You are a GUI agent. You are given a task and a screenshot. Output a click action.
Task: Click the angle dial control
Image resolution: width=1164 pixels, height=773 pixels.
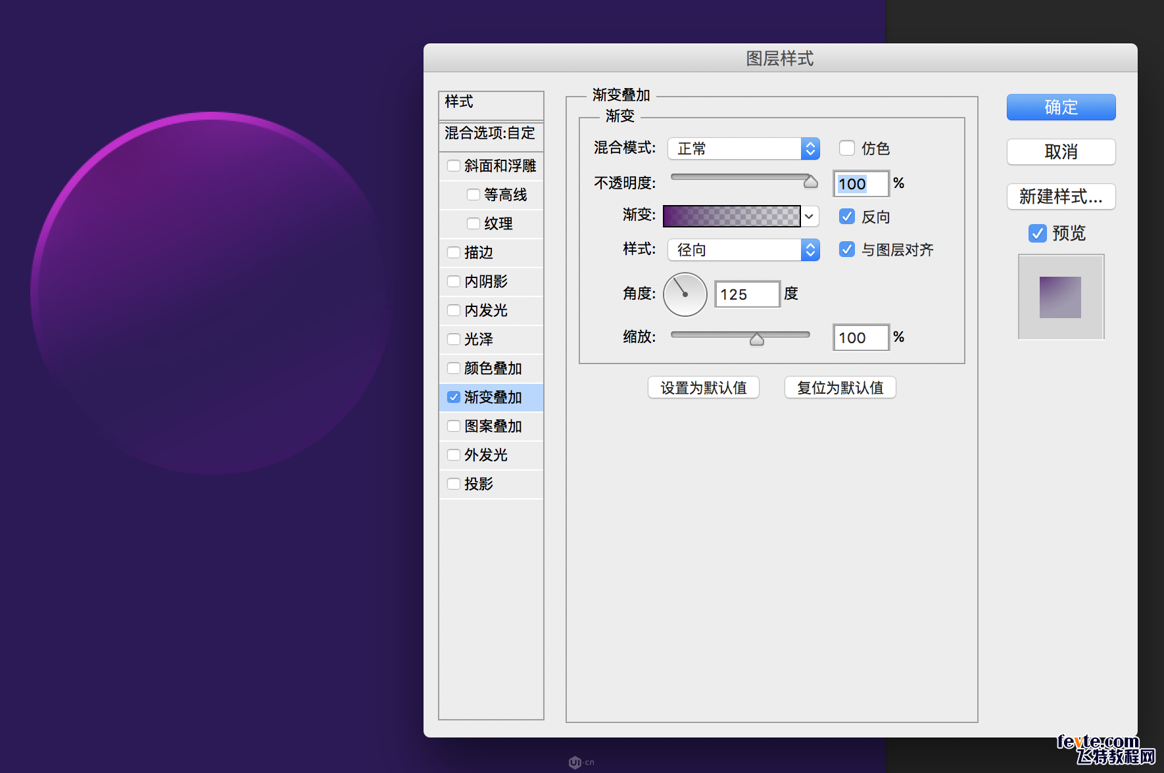(x=685, y=294)
